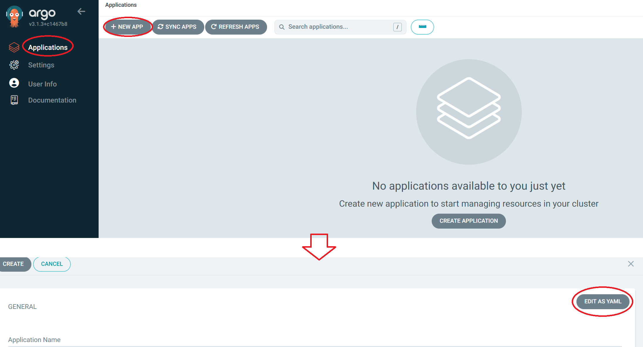Click the SYNC APPS button
Viewport: 643px width, 347px height.
[x=178, y=27]
